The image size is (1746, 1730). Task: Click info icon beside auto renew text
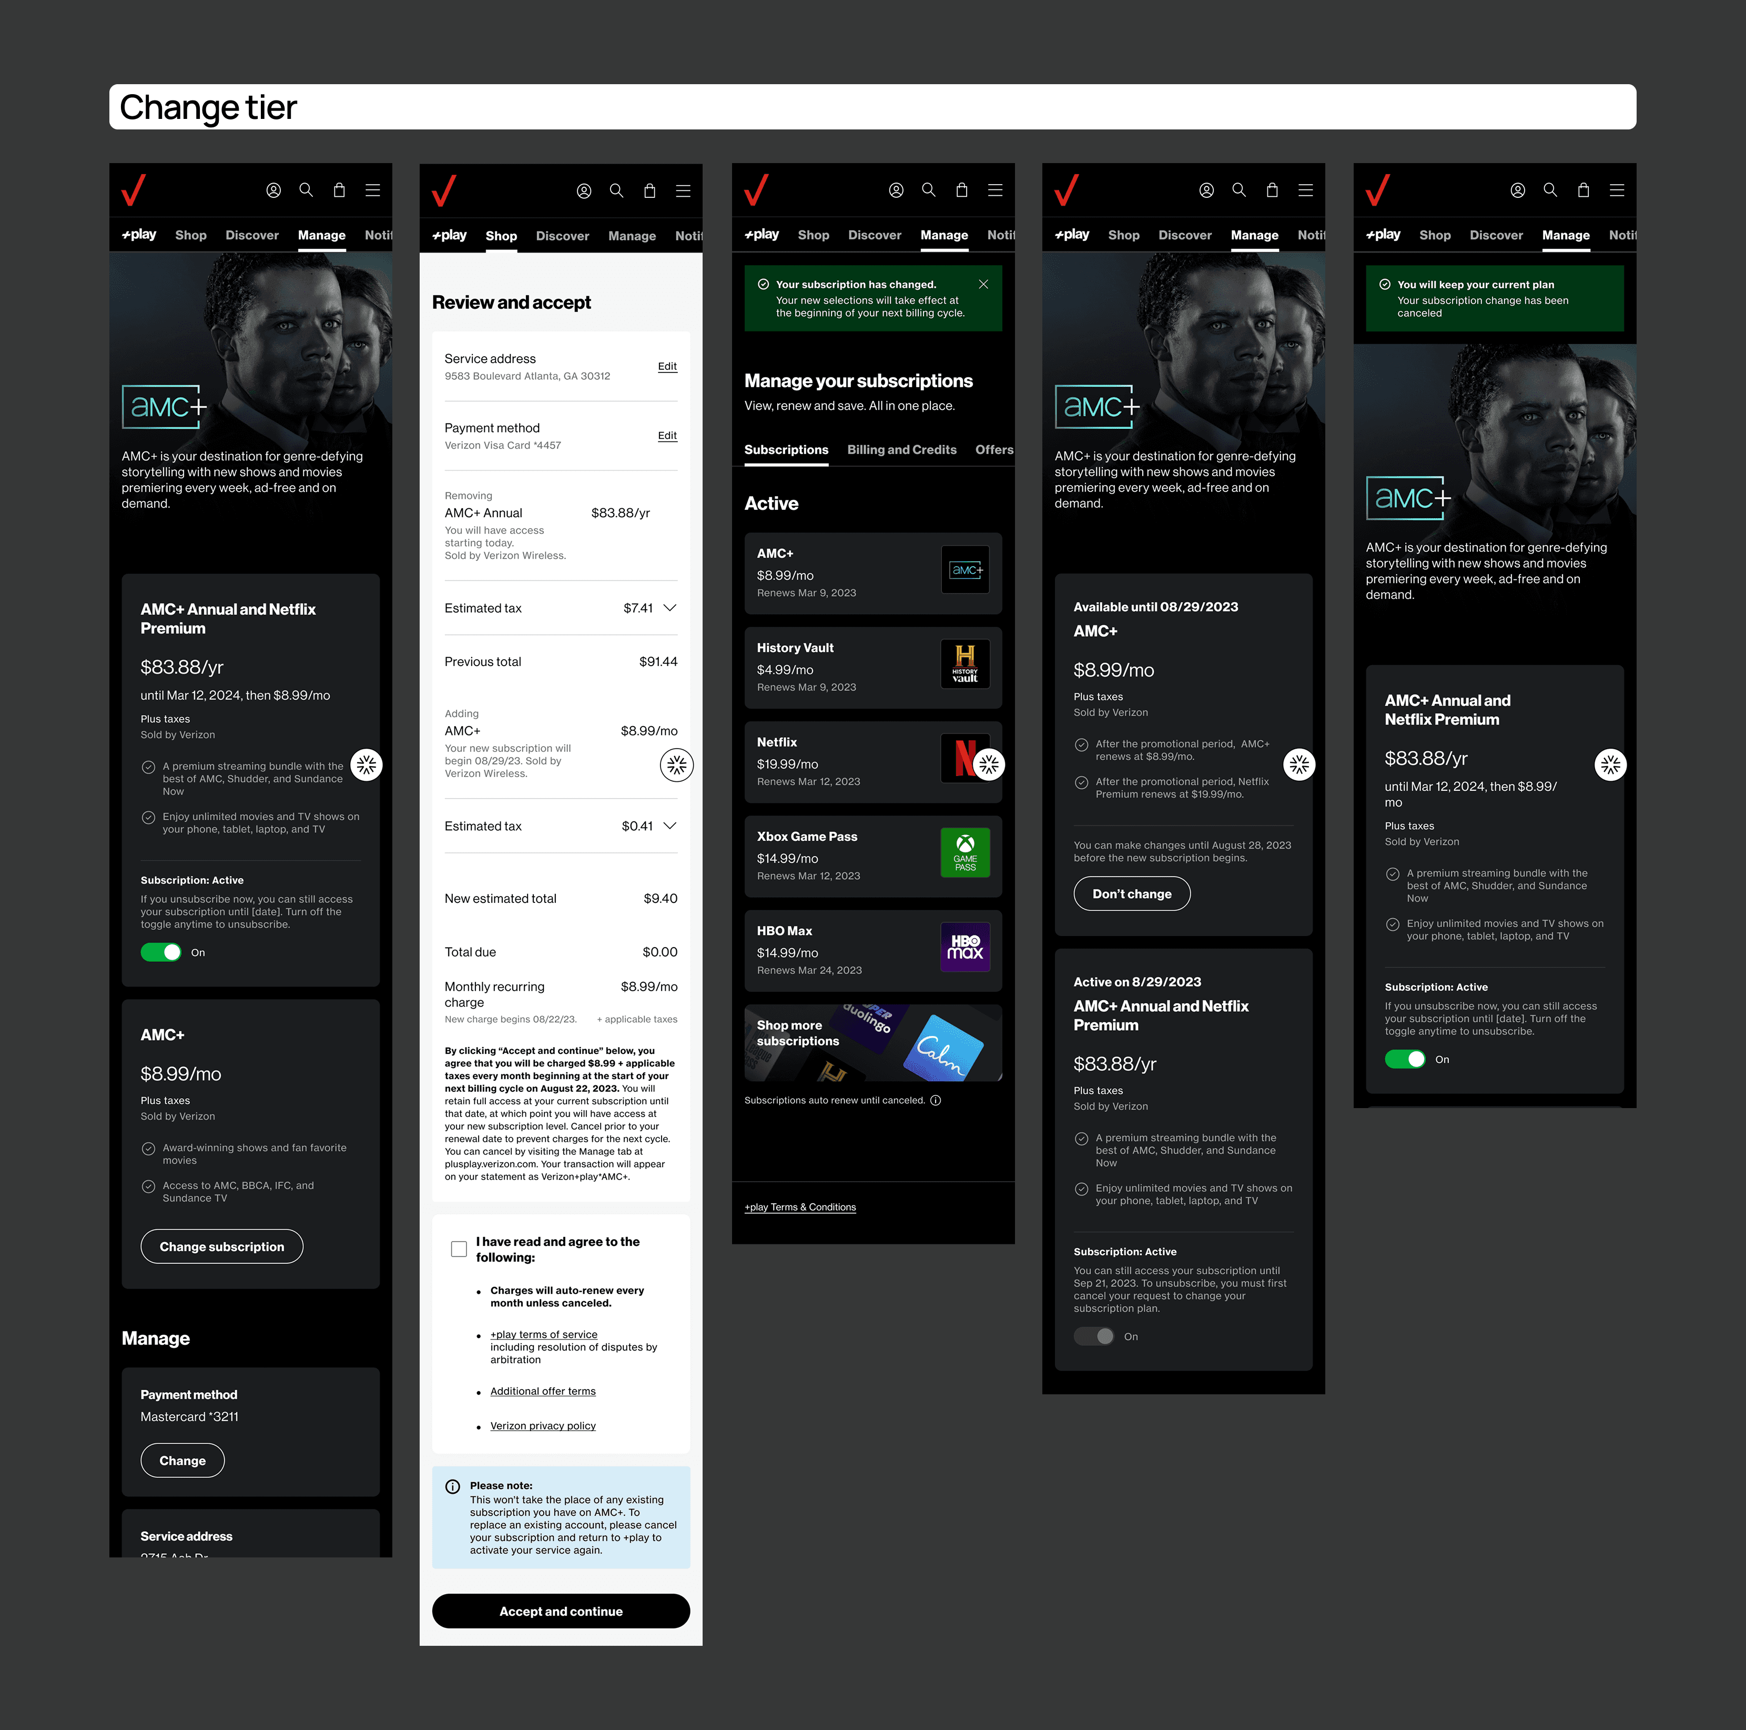[x=936, y=1101]
